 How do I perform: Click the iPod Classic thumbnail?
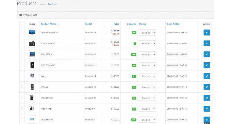[32, 98]
